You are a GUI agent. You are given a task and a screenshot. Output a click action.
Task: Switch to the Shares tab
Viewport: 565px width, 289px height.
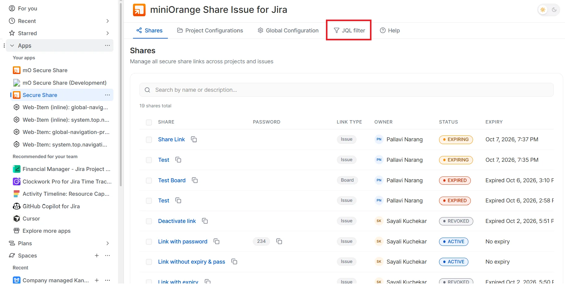point(150,31)
